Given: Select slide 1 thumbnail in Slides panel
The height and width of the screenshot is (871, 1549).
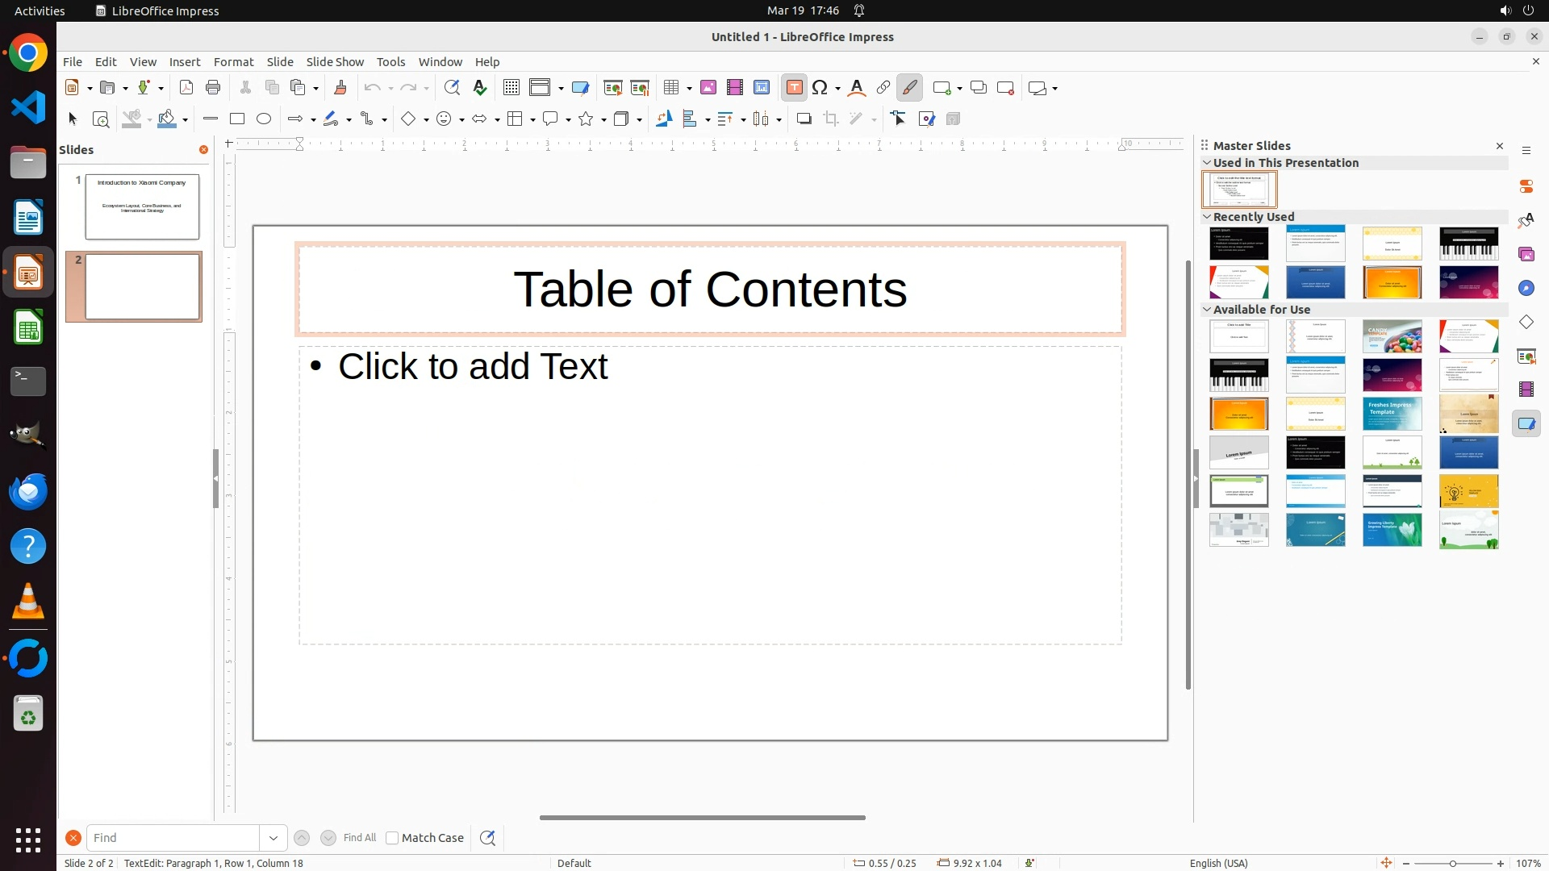Looking at the screenshot, I should pyautogui.click(x=142, y=206).
